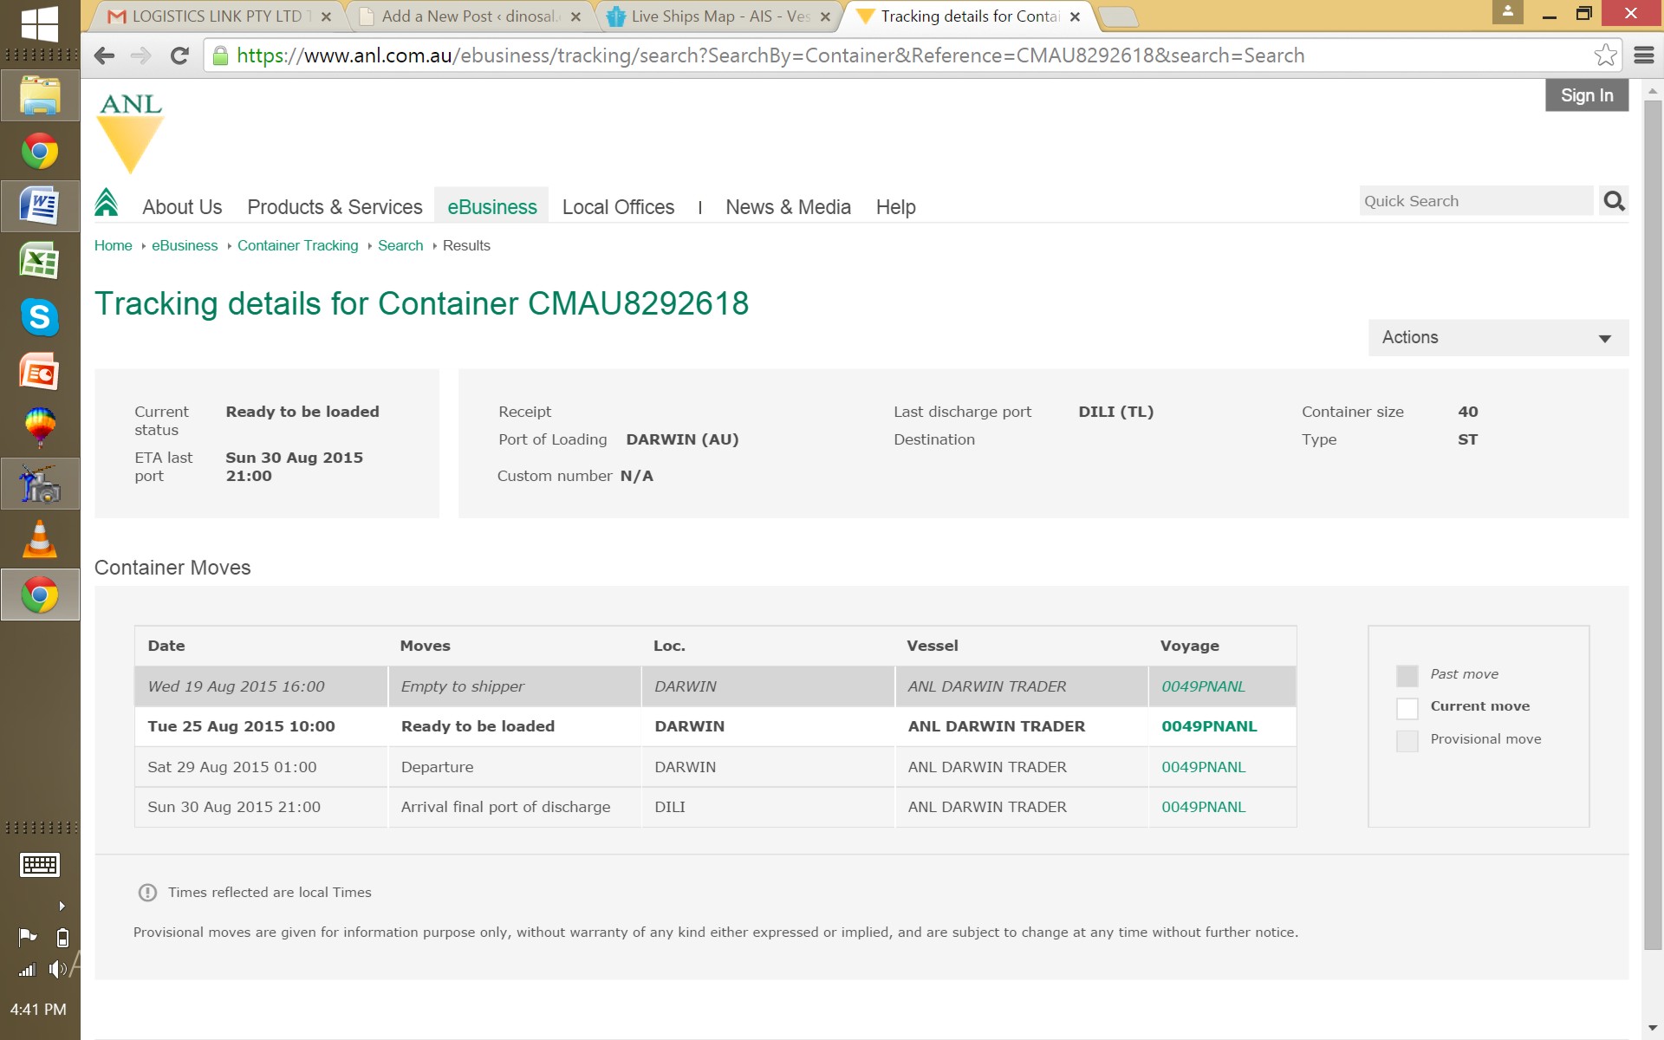Bookmark this page with star icon
The height and width of the screenshot is (1040, 1664).
click(x=1605, y=55)
